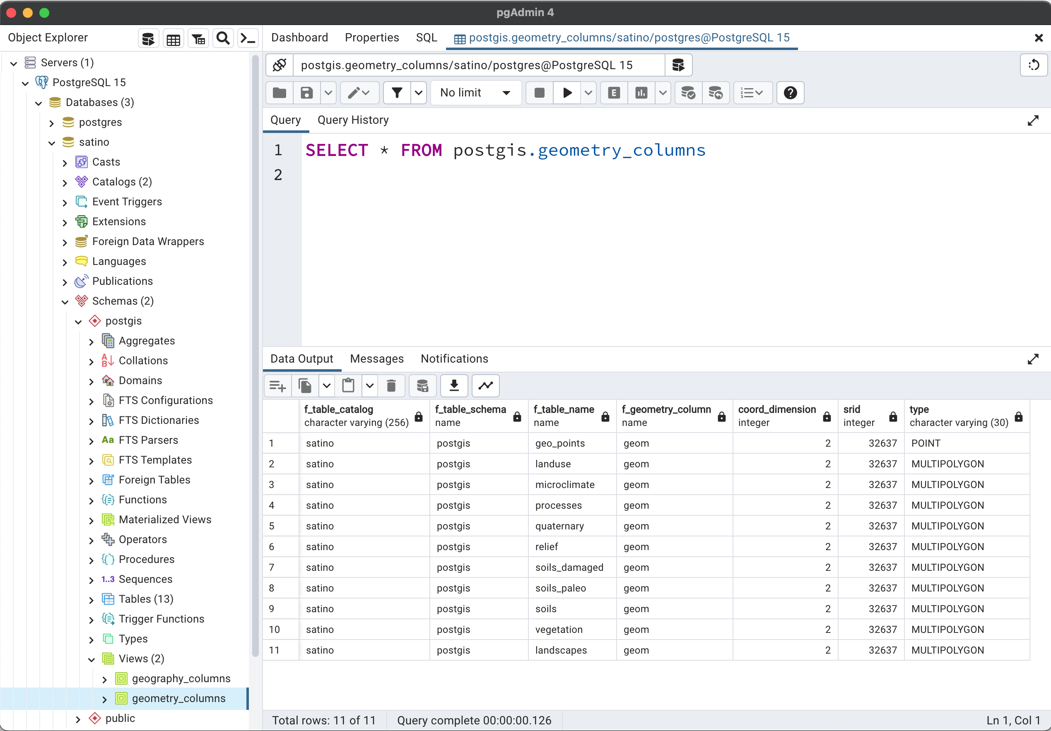1051x731 pixels.
Task: Toggle the Stop query square button
Action: click(539, 93)
